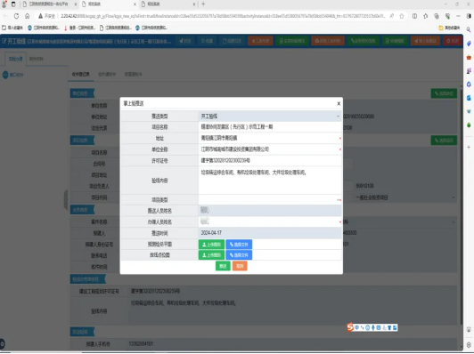
Task: Click the Sogou input method S icon
Action: [x=350, y=327]
